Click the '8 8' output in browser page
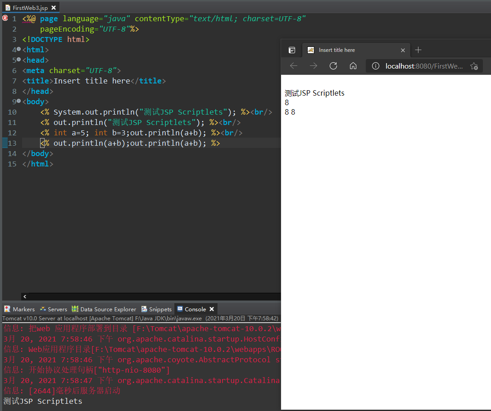The height and width of the screenshot is (411, 491). click(290, 112)
